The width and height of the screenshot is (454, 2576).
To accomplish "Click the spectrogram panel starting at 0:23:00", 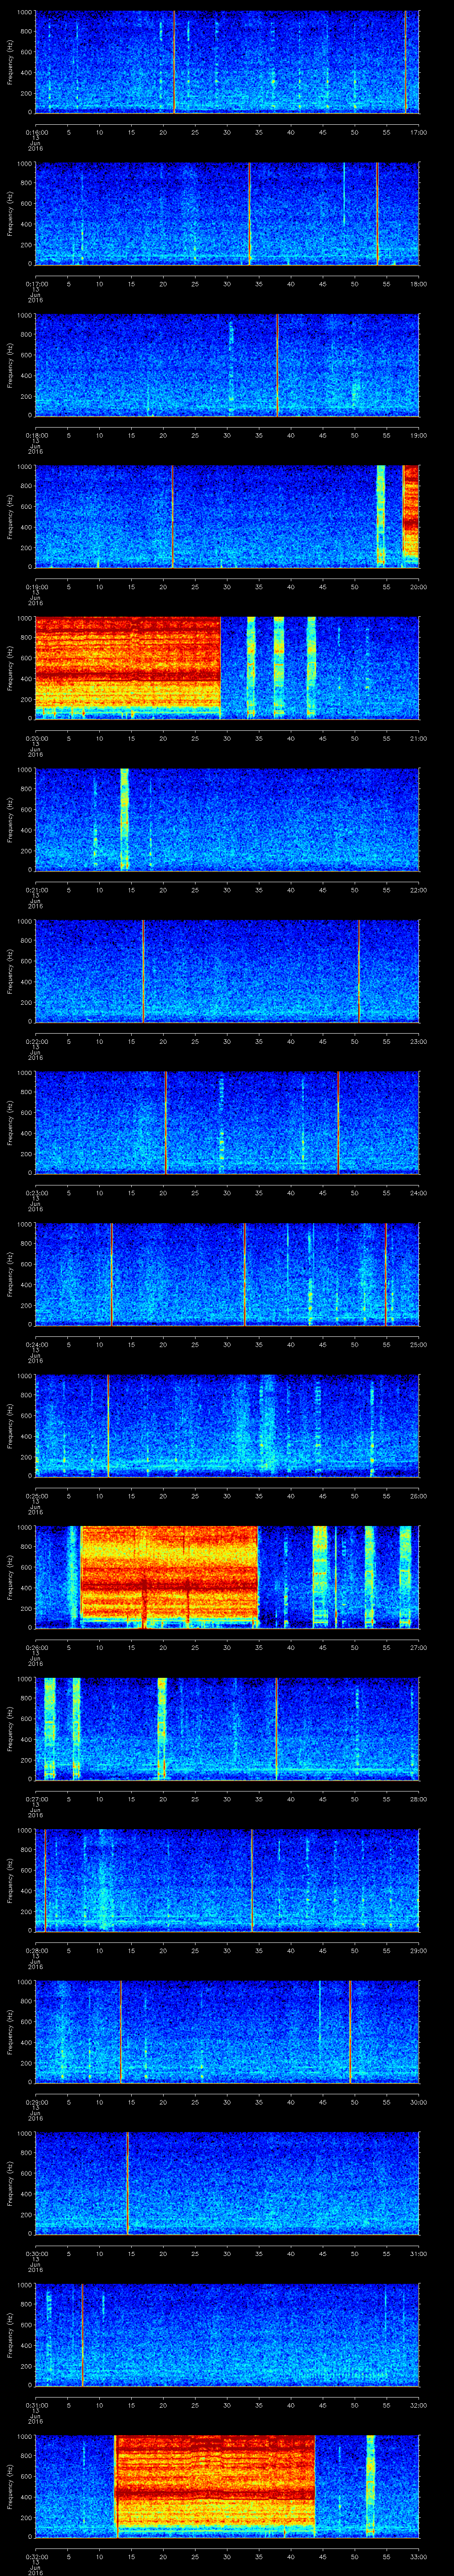I will 227,1123.
